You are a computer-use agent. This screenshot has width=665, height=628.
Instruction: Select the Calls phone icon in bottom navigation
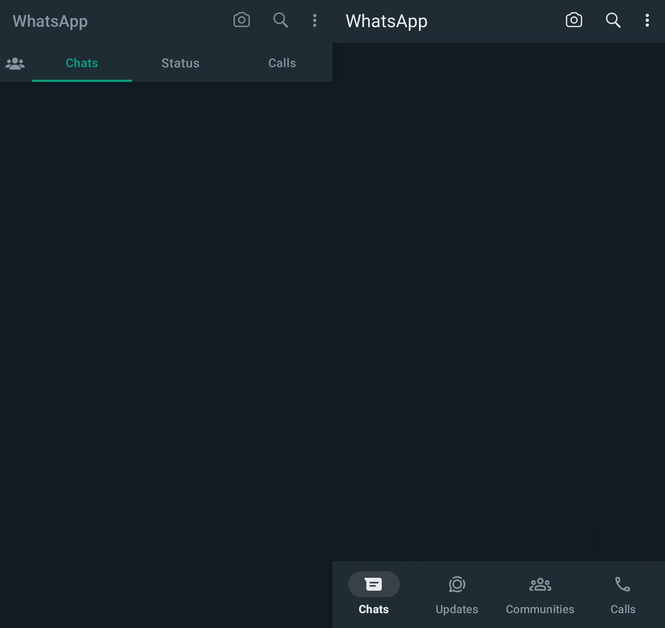click(623, 584)
